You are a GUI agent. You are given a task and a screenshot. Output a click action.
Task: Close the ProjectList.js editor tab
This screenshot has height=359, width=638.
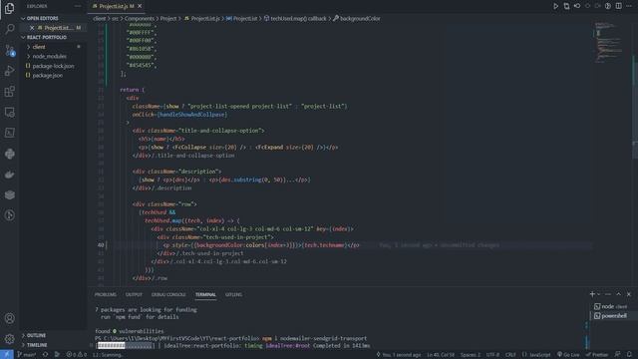[140, 6]
